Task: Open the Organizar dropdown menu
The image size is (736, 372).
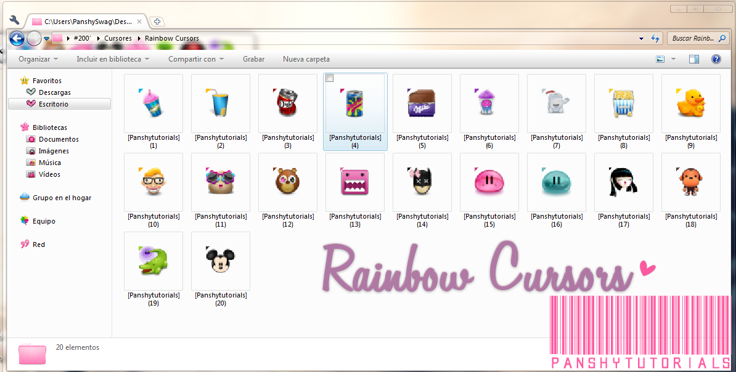Action: click(x=38, y=59)
